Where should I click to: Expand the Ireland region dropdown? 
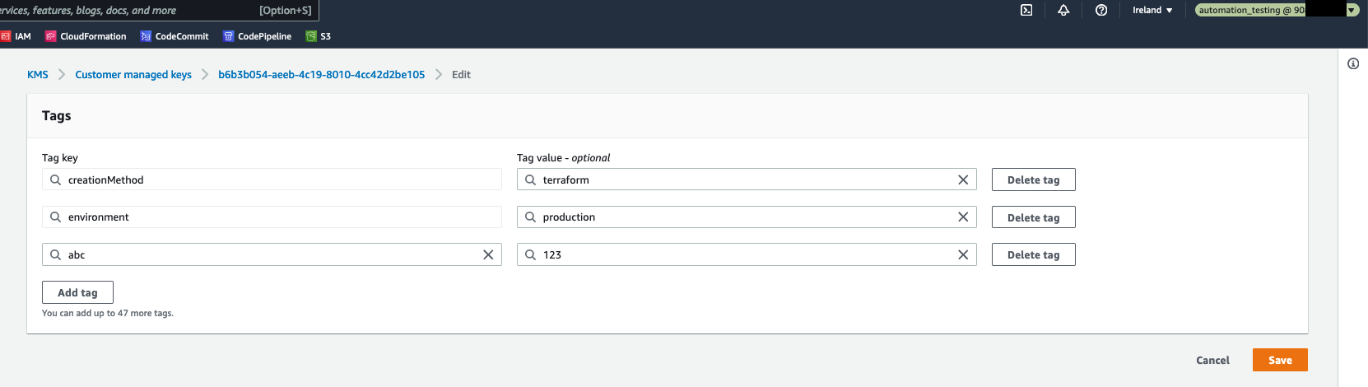(1152, 10)
